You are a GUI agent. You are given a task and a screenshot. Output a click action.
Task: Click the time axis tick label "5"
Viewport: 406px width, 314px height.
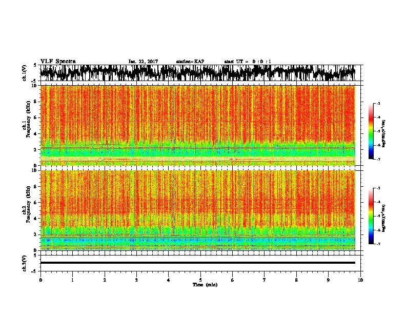(200, 280)
